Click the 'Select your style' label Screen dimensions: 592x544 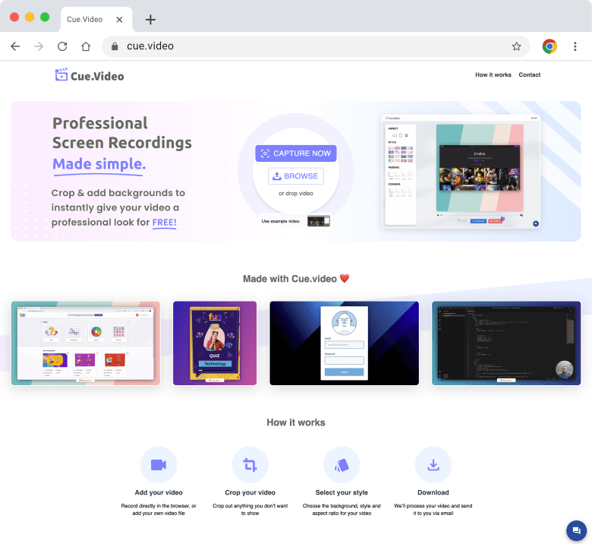coord(342,492)
